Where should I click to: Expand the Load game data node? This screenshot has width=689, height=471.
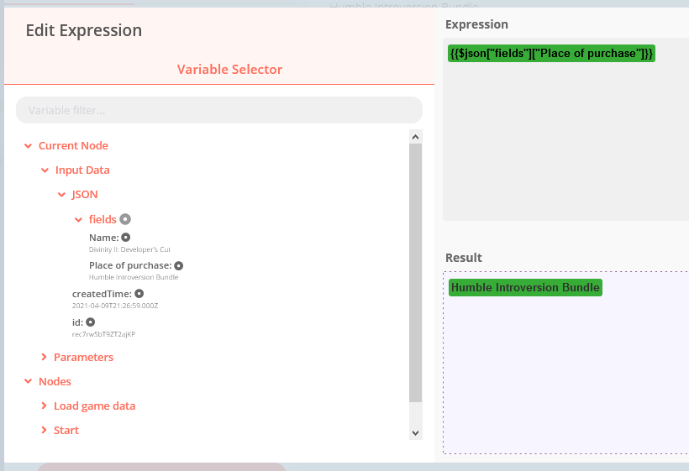tap(45, 406)
